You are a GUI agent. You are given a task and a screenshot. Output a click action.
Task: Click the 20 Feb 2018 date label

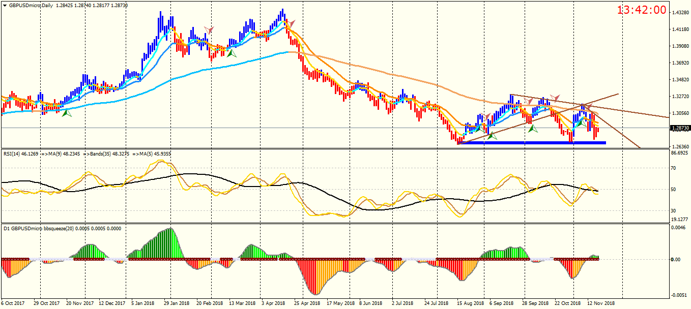point(210,303)
